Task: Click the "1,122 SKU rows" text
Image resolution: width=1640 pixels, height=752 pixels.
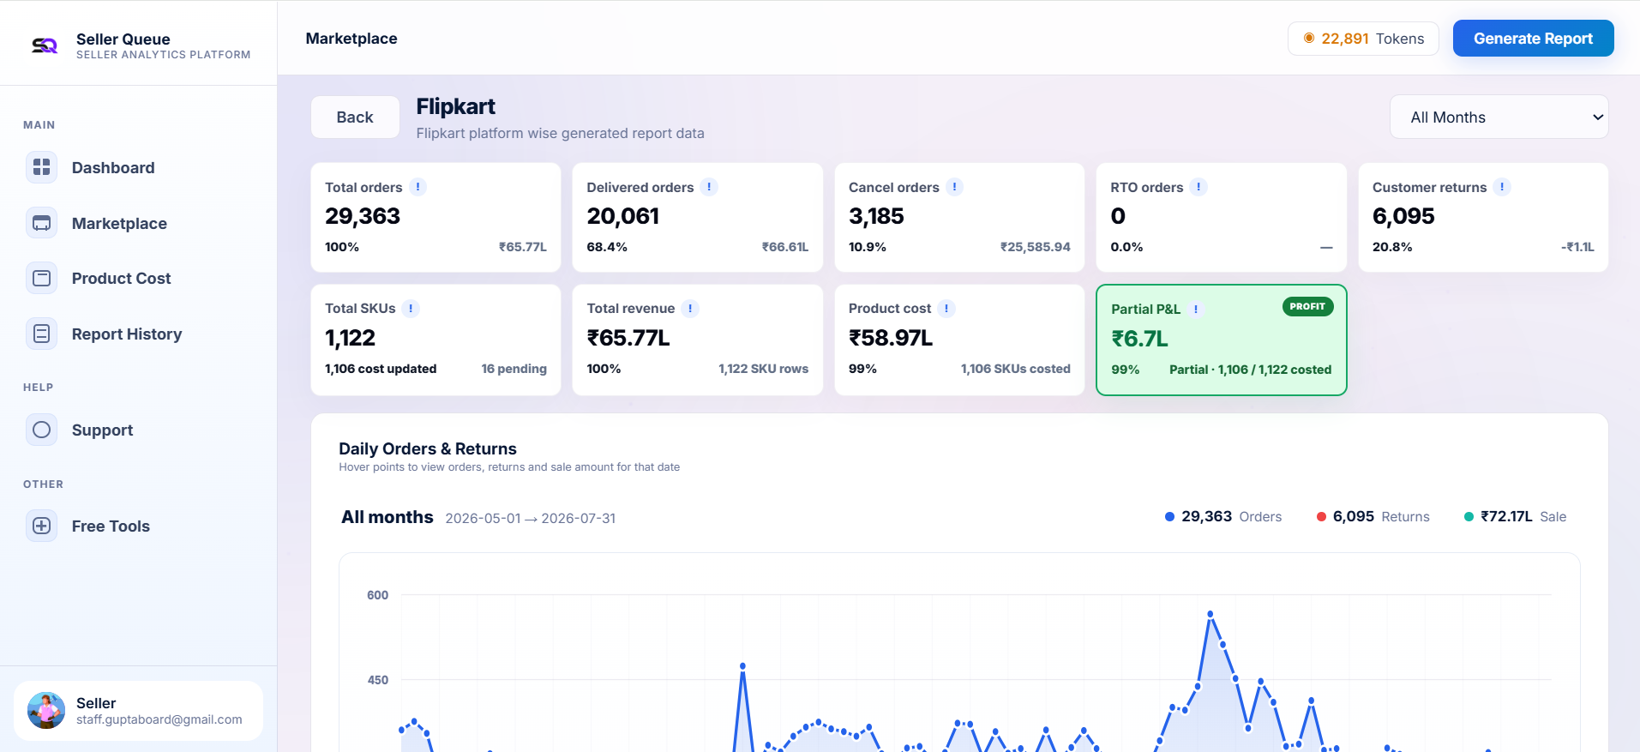Action: point(763,369)
